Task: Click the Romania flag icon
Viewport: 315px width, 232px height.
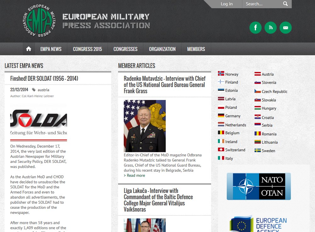Action: [258, 133]
